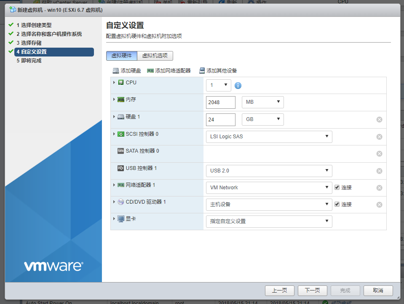Click the 上一页 button
This screenshot has height=304, width=404.
[280, 291]
